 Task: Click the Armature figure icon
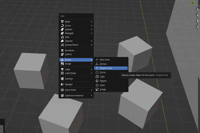[x=62, y=50]
